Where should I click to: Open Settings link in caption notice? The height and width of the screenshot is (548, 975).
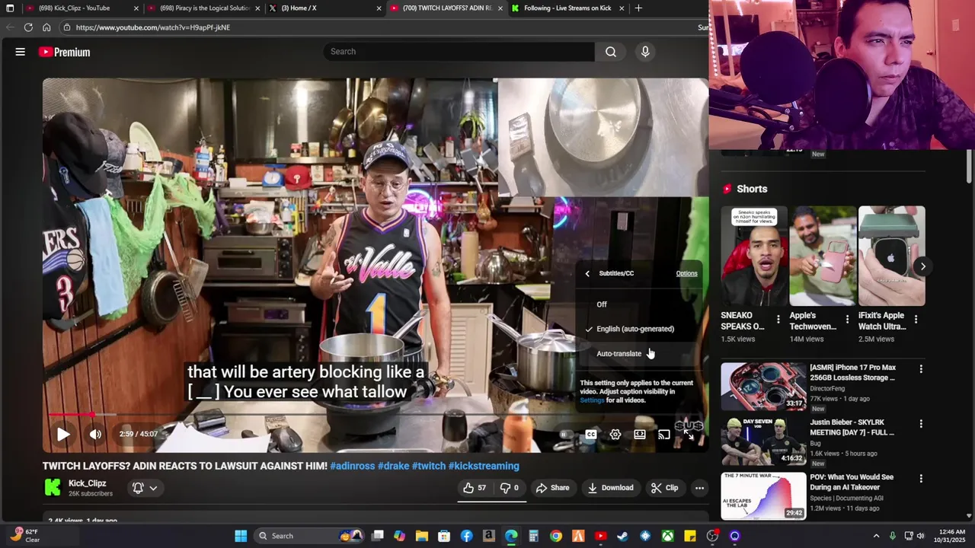click(x=592, y=400)
